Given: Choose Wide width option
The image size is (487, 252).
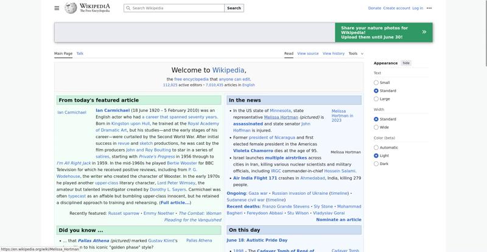Looking at the screenshot, I should (376, 127).
